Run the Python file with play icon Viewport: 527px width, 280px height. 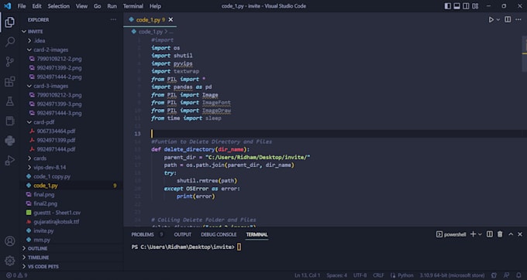[x=491, y=20]
